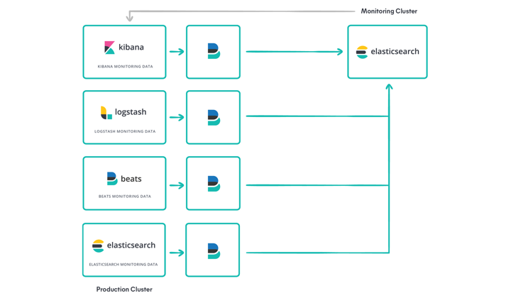This screenshot has height=298, width=511.
Task: Click the production Elasticsearch logo icon
Action: [98, 246]
